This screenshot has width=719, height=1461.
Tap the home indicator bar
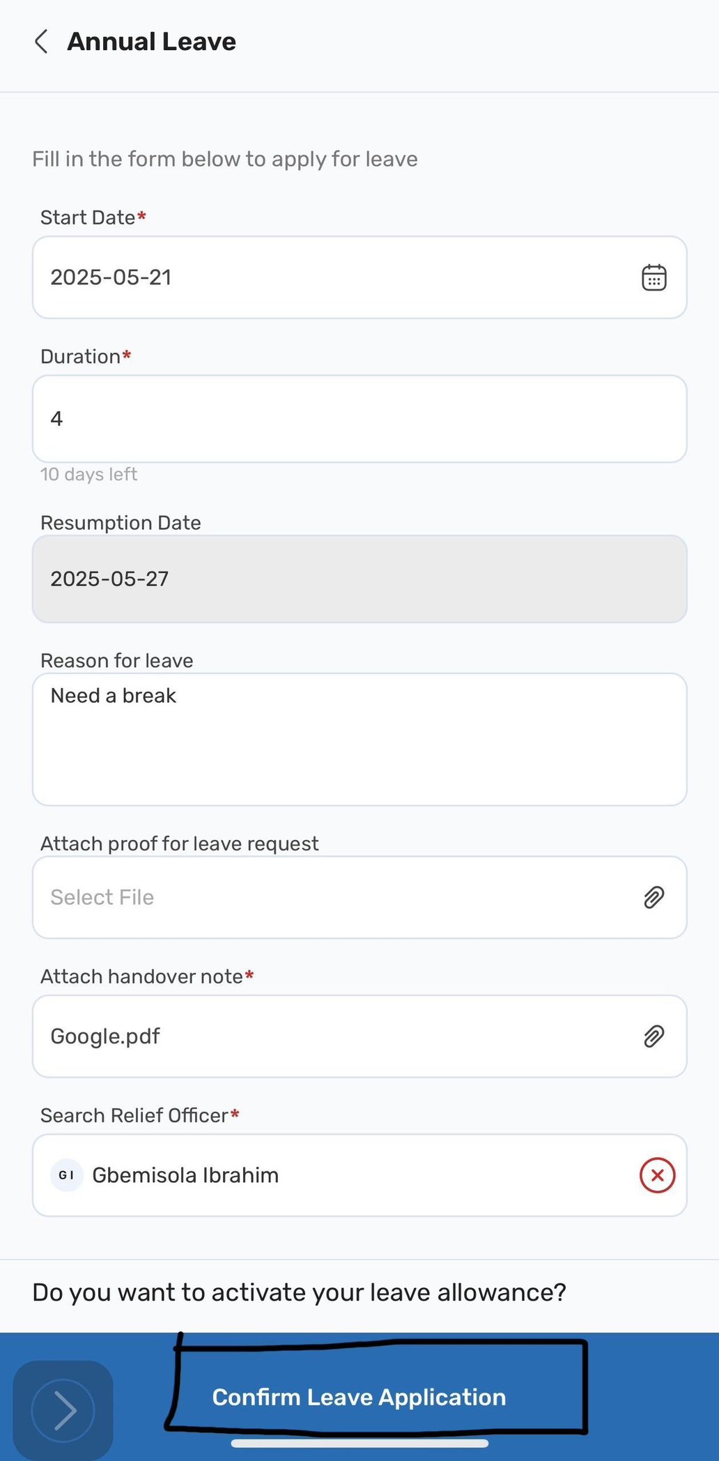point(359,1443)
